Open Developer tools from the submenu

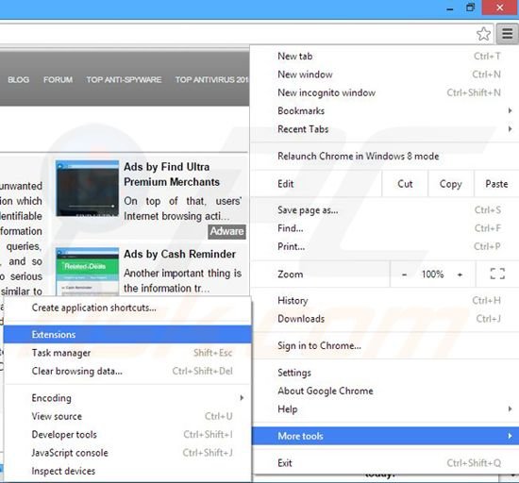click(127, 434)
